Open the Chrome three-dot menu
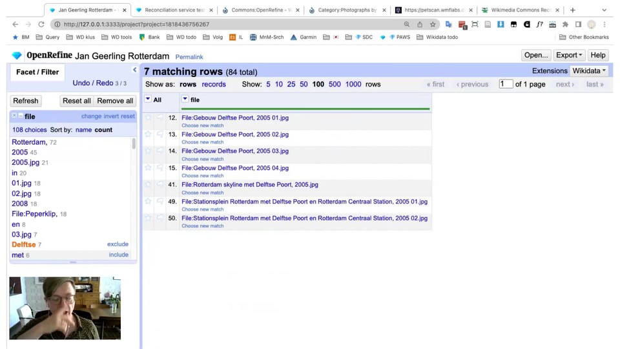620x349 pixels. pos(604,25)
